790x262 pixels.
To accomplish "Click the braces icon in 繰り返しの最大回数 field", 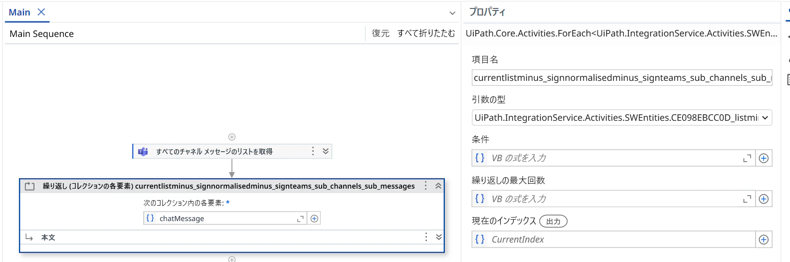I will coord(480,199).
